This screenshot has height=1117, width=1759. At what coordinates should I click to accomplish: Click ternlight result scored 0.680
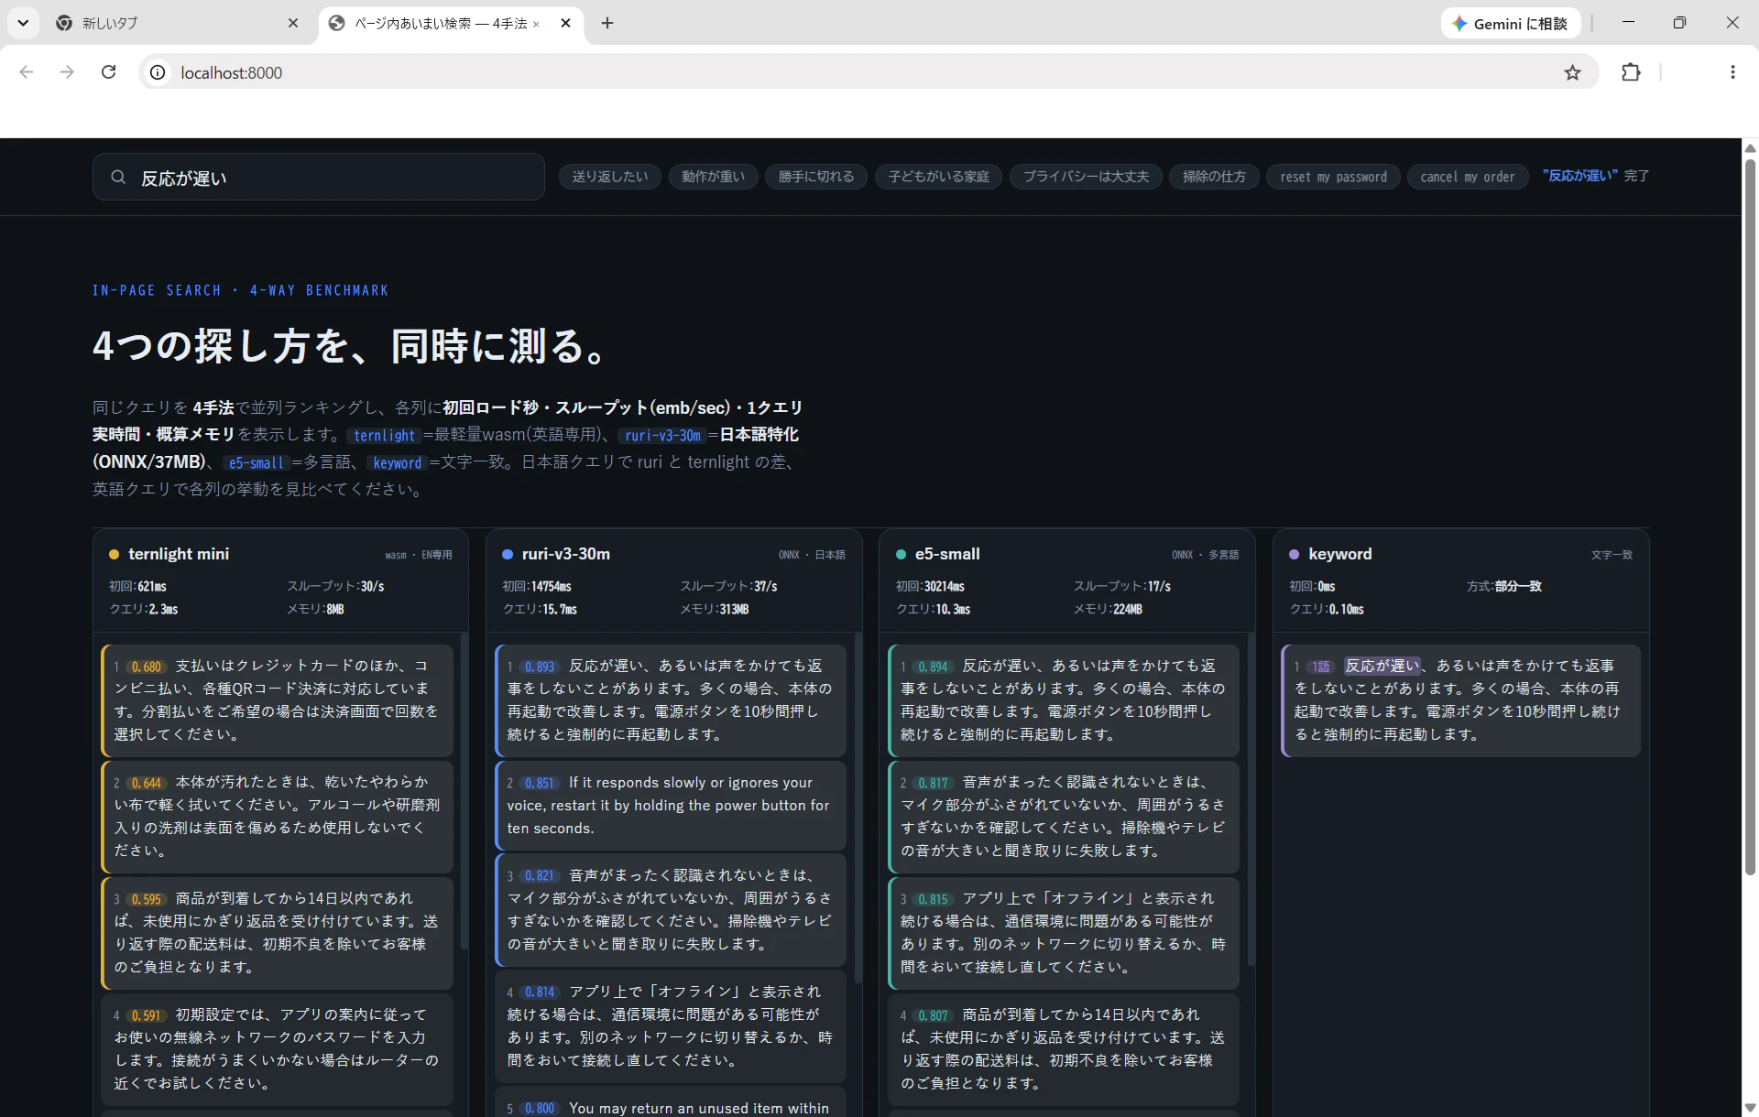[x=278, y=700]
